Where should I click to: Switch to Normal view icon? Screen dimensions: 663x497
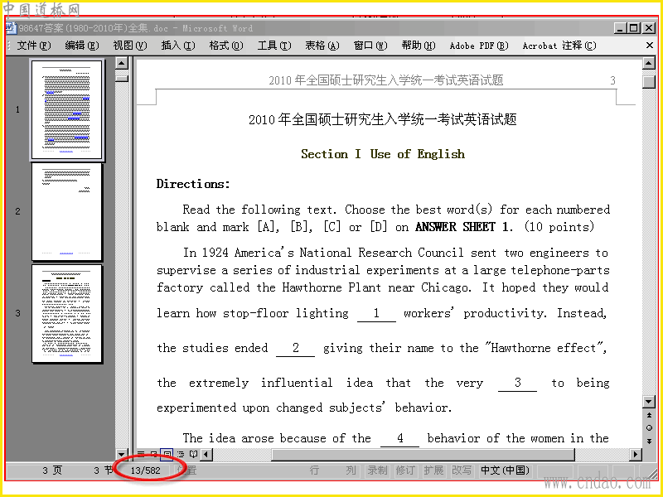tap(141, 454)
